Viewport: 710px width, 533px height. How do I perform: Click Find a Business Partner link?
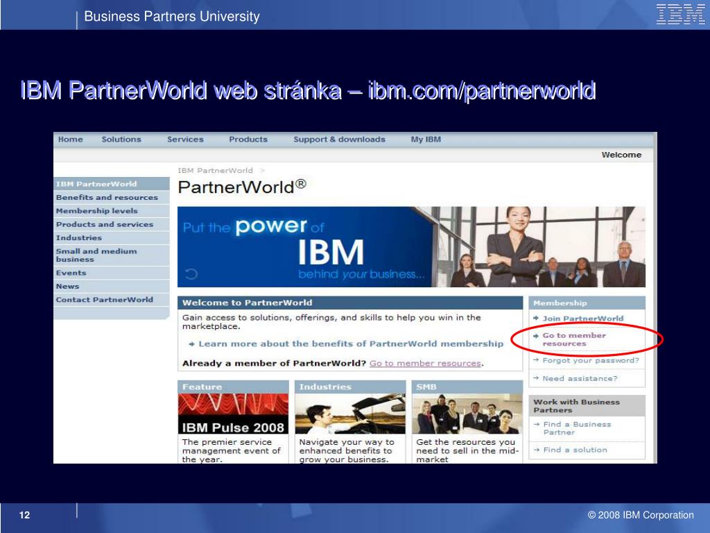point(577,428)
